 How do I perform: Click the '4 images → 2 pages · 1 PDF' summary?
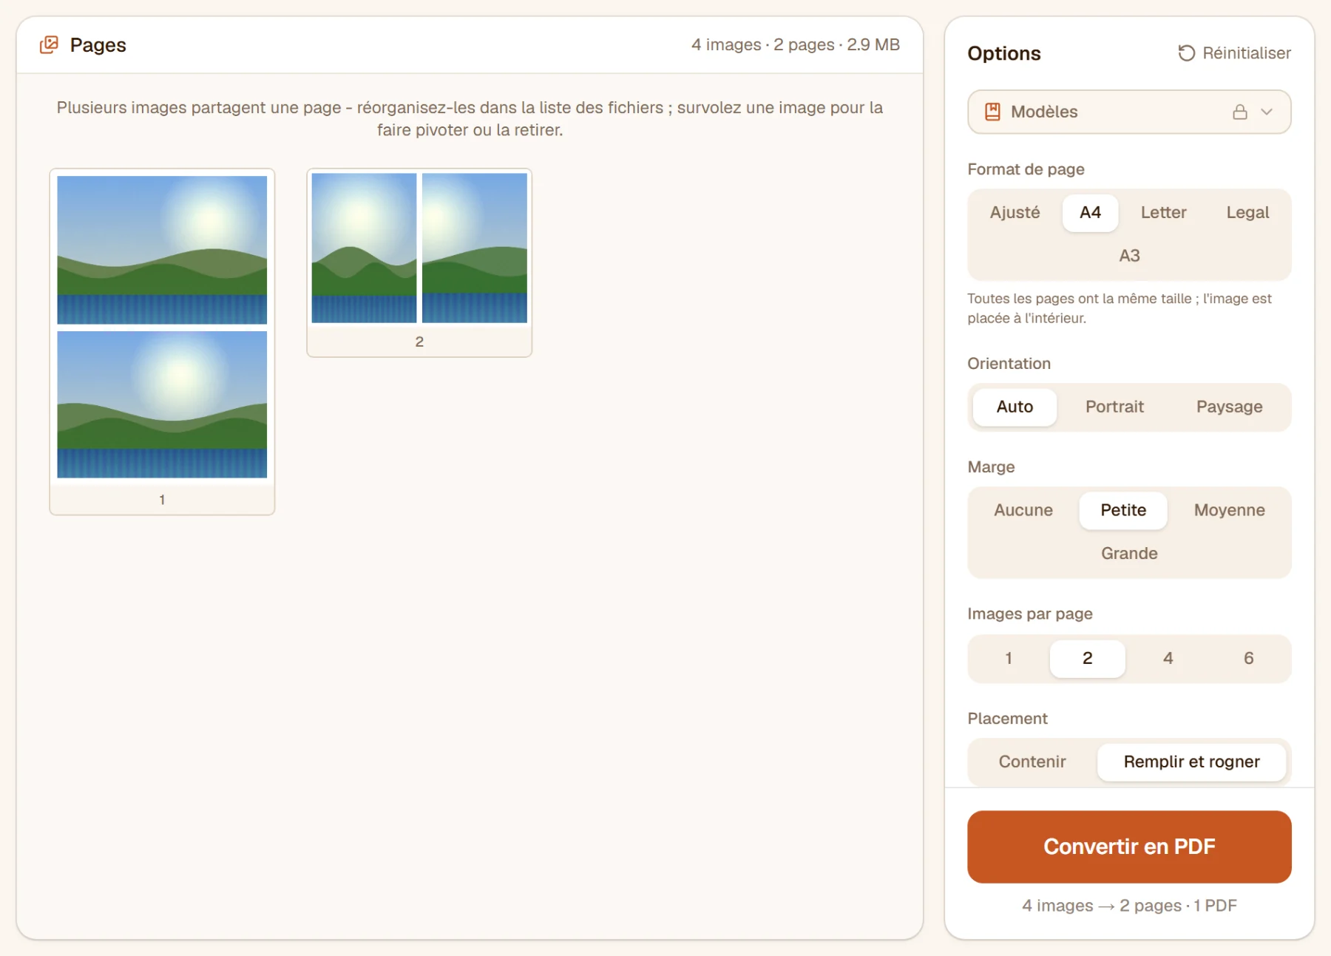pos(1129,906)
